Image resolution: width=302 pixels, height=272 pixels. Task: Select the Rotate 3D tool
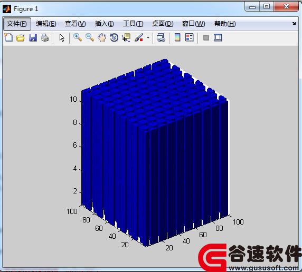click(114, 37)
